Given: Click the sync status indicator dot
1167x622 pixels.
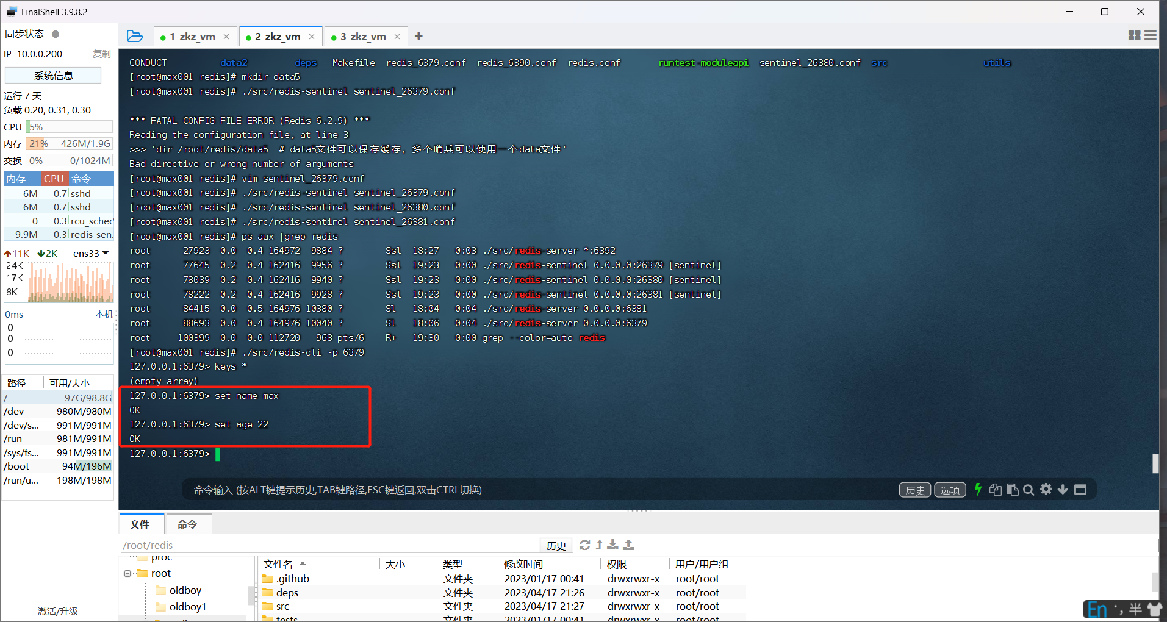Looking at the screenshot, I should click(56, 34).
